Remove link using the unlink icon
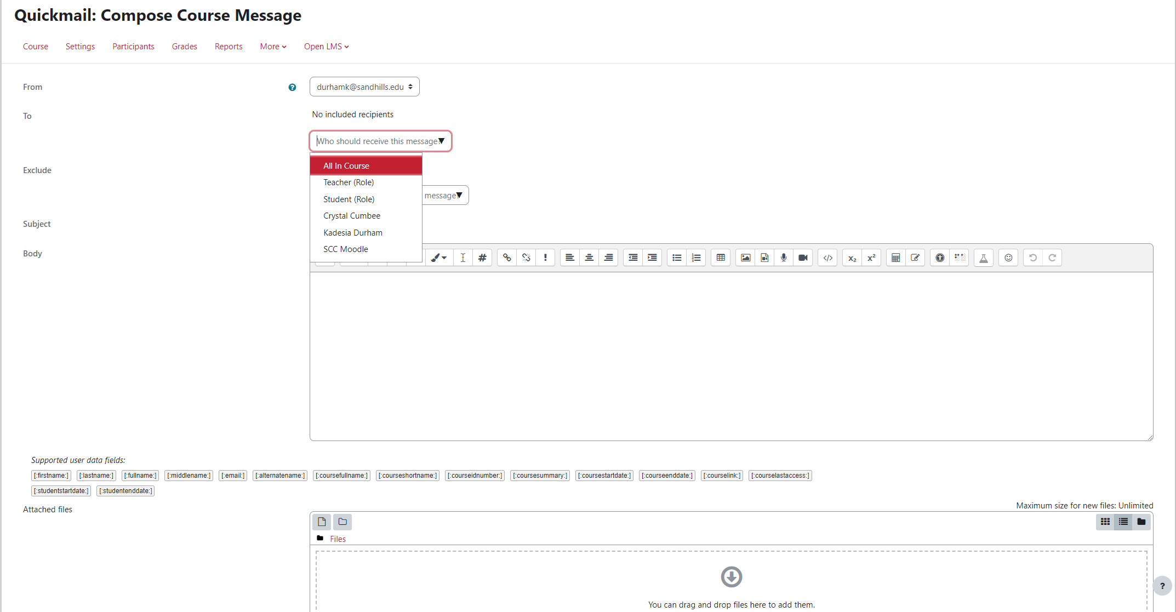The width and height of the screenshot is (1176, 612). tap(526, 258)
